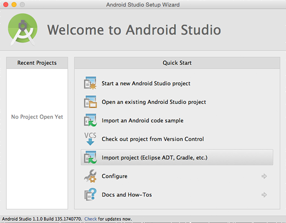Open the Configure text entry

tap(114, 176)
